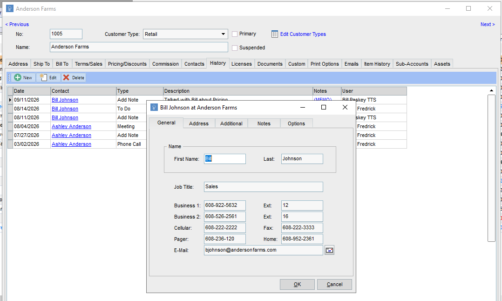Toggle the Primary checkbox
502x301 pixels.
[235, 34]
